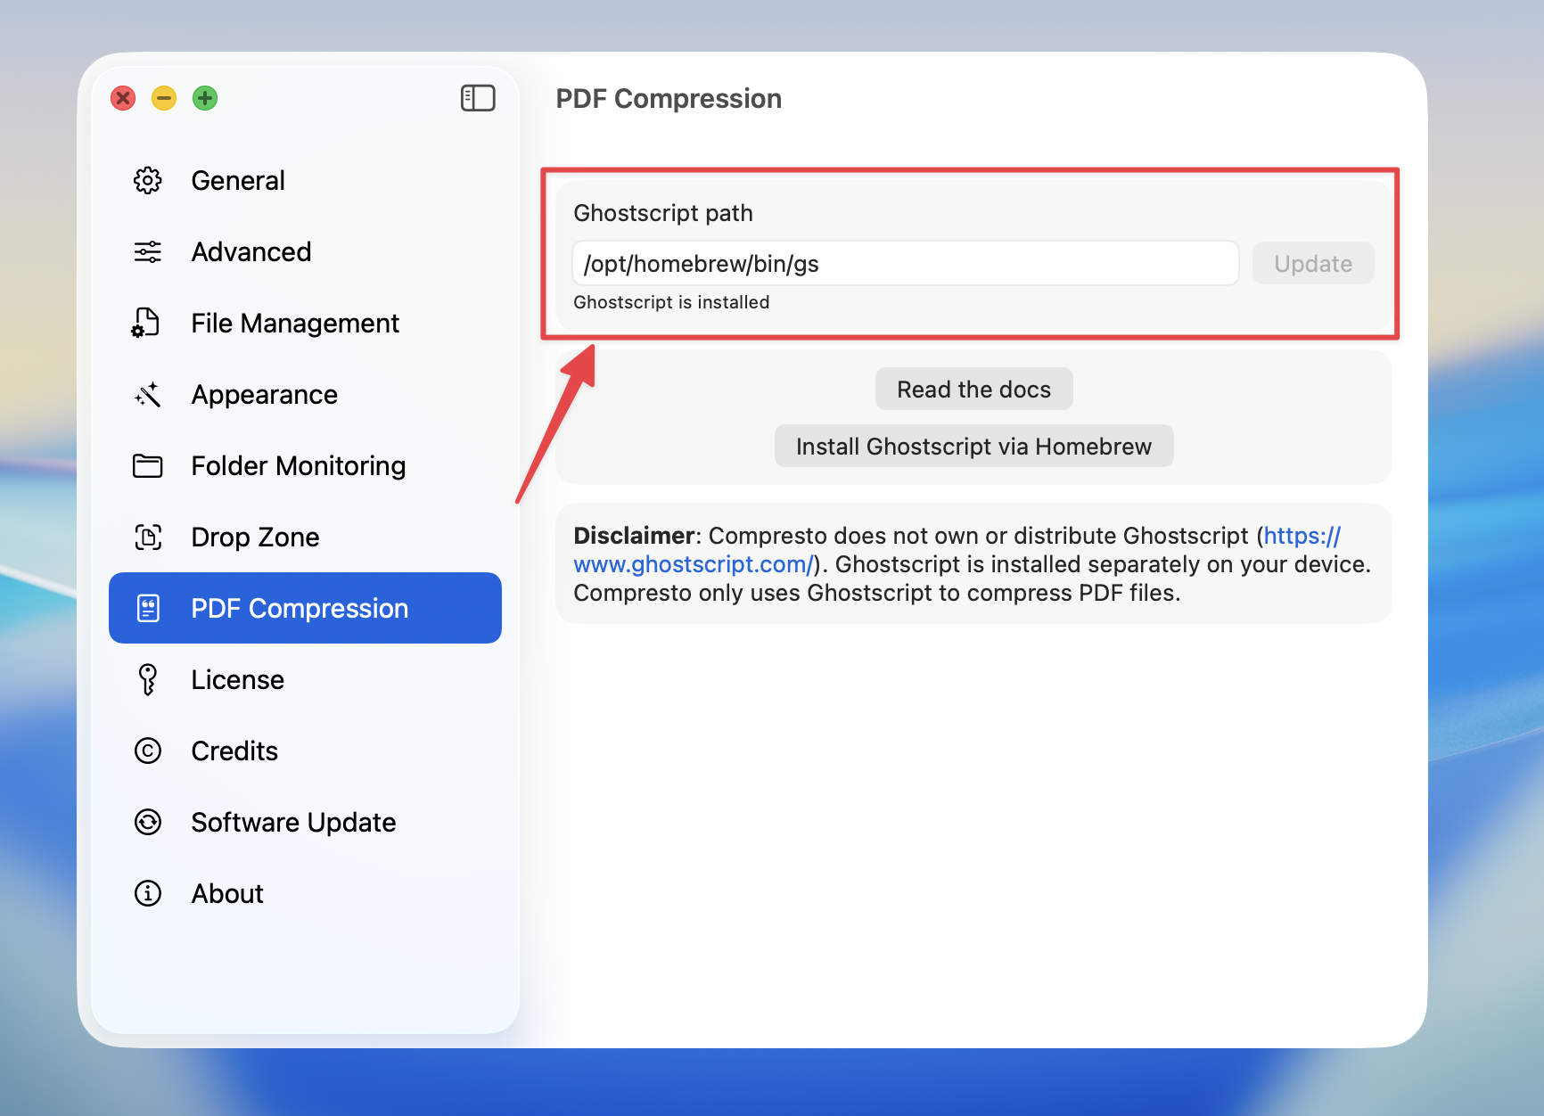Select the Appearance section
The height and width of the screenshot is (1116, 1544).
pos(305,394)
